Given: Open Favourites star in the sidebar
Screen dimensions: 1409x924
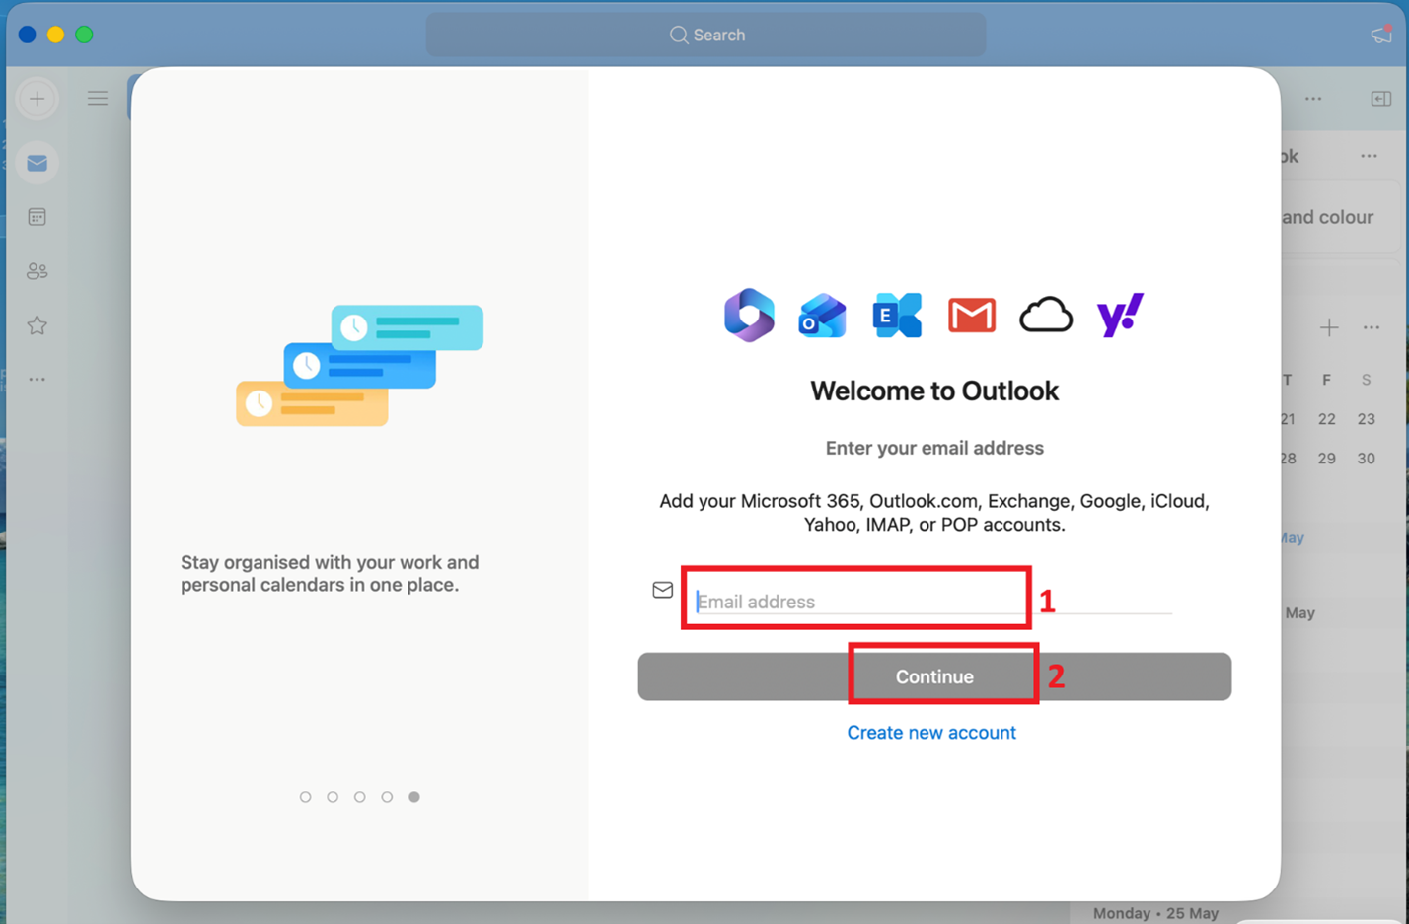Looking at the screenshot, I should (37, 325).
